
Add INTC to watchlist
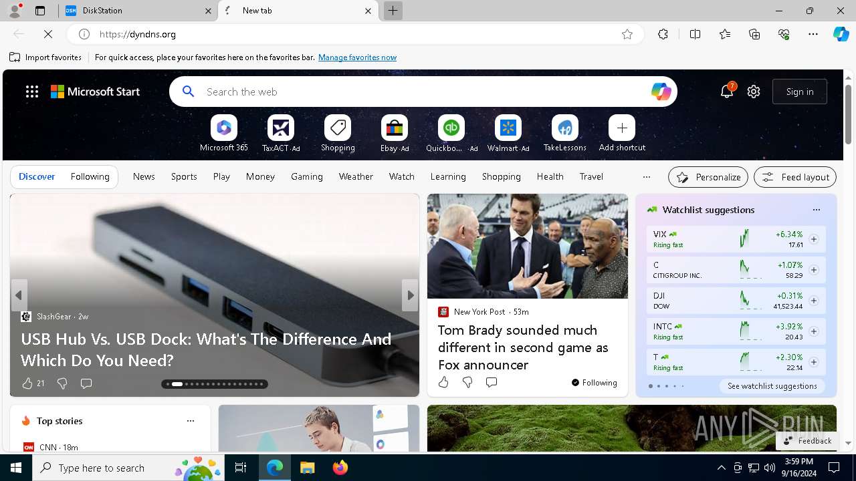pos(814,331)
